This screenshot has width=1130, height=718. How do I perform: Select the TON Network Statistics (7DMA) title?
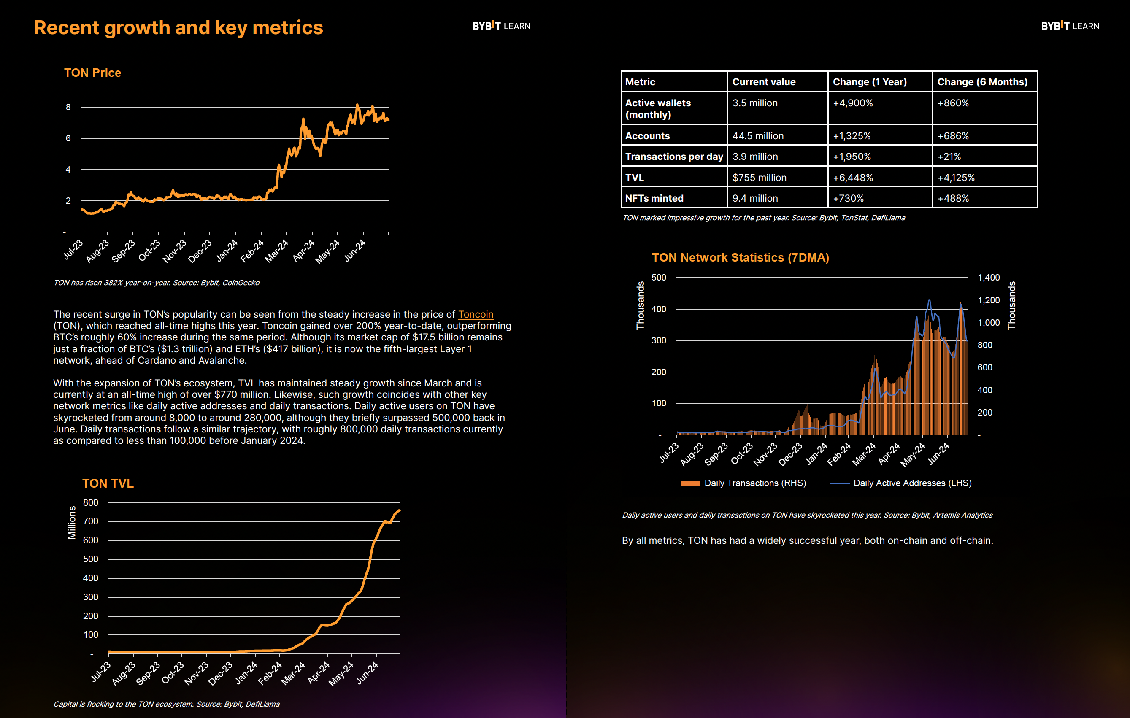click(741, 257)
